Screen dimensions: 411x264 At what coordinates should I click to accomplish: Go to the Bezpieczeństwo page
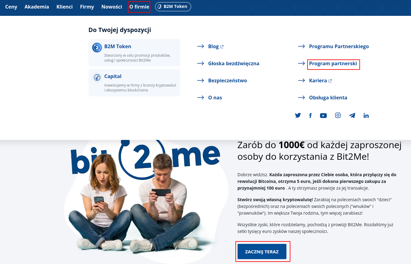[227, 80]
